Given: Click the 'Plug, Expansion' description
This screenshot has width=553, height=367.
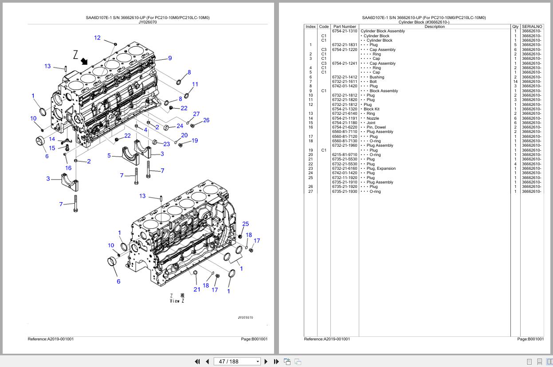Looking at the screenshot, I should coord(381,168).
